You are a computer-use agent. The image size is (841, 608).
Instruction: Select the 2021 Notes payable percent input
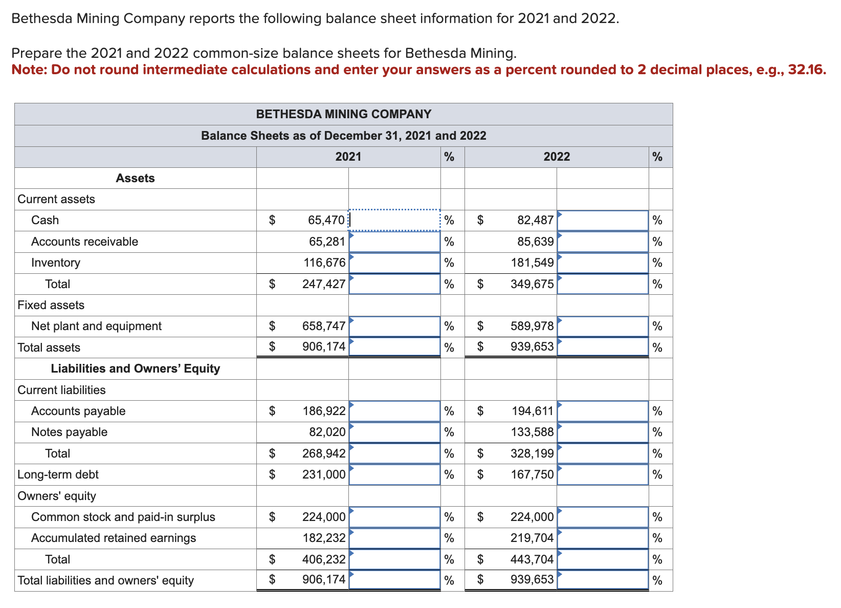point(394,432)
